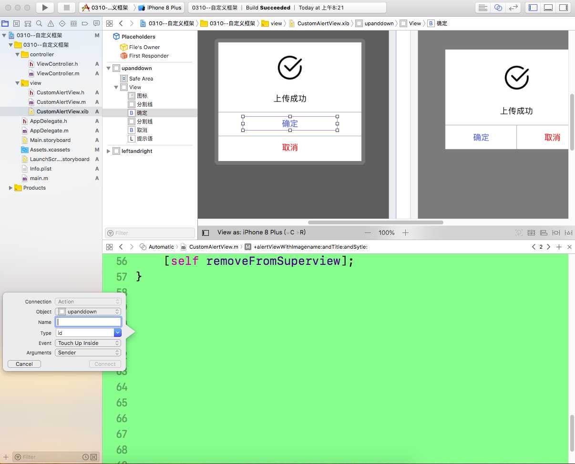Viewport: 575px width, 464px height.
Task: Open the Breakpoint navigator icon
Action: click(85, 23)
